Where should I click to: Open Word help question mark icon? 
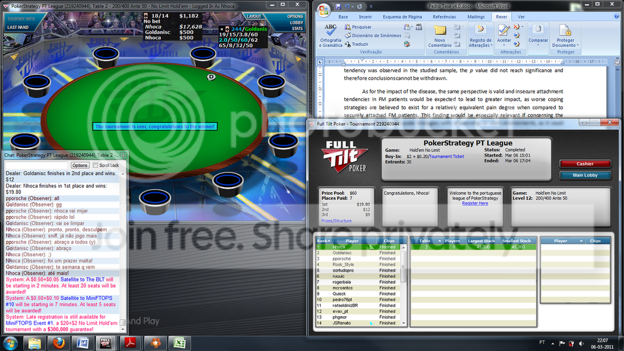(617, 16)
